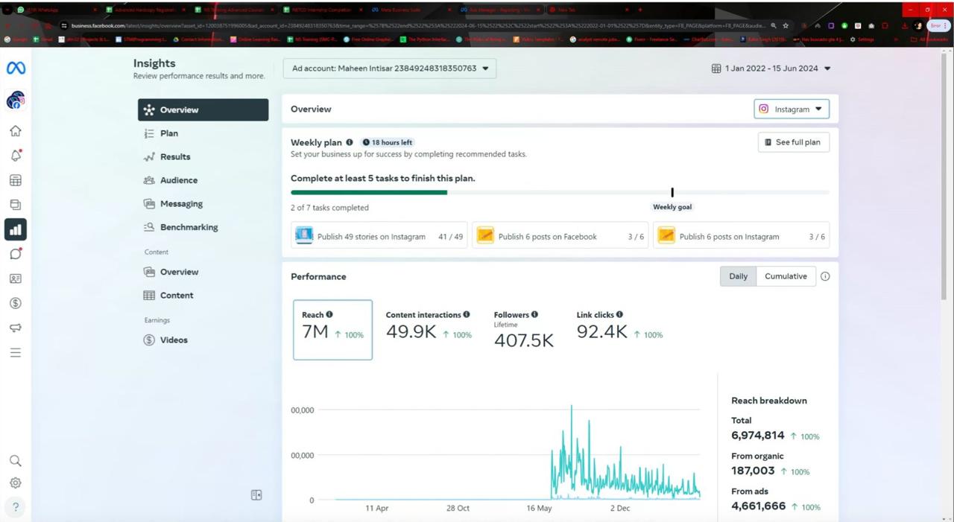Screen dimensions: 954x522
Task: Go to the Audience section
Action: pyautogui.click(x=179, y=180)
